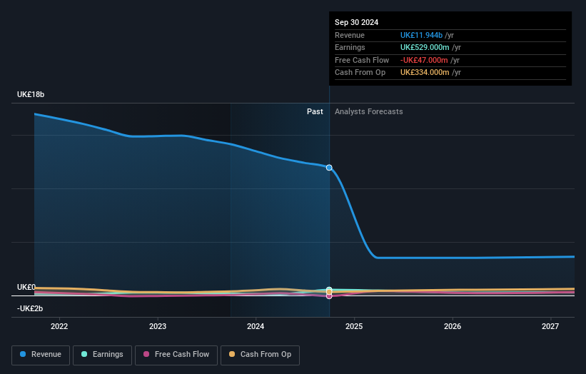
Task: Click the UK£334.000m cash from op value
Action: point(425,73)
